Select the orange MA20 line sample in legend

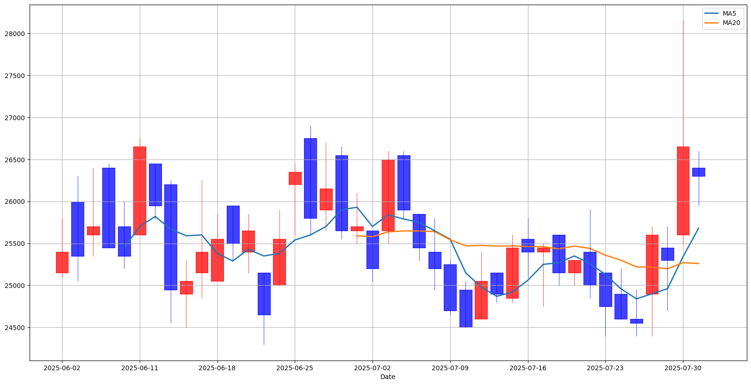tap(712, 23)
